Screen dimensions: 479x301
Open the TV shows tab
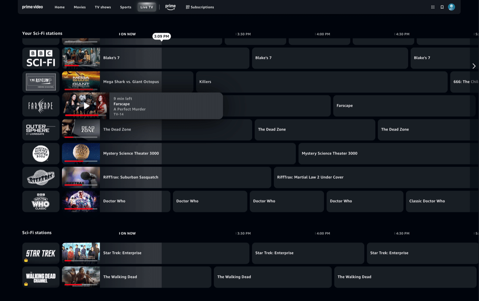pyautogui.click(x=103, y=7)
